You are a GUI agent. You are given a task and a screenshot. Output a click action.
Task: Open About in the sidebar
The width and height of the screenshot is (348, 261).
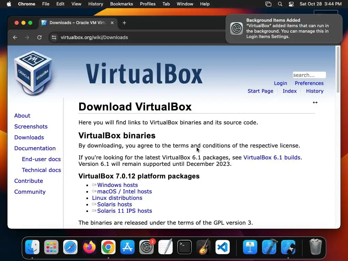(22, 116)
